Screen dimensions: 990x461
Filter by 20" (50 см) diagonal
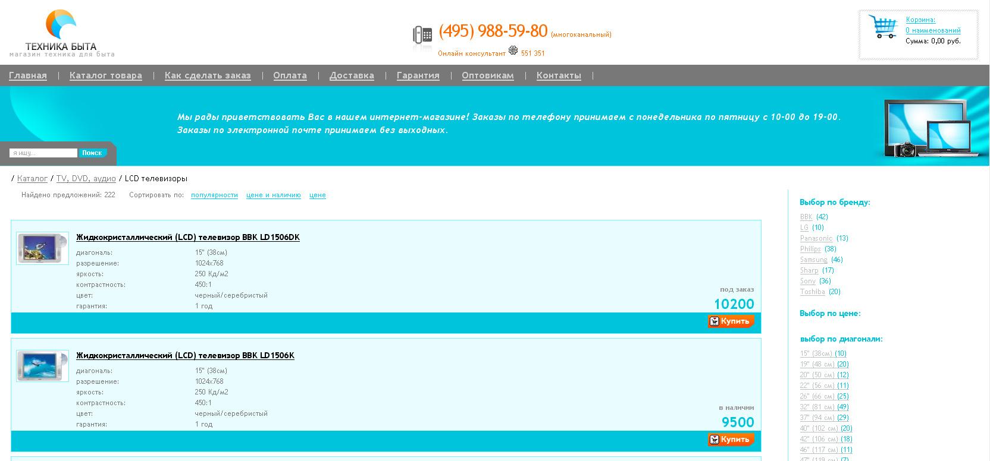click(825, 375)
